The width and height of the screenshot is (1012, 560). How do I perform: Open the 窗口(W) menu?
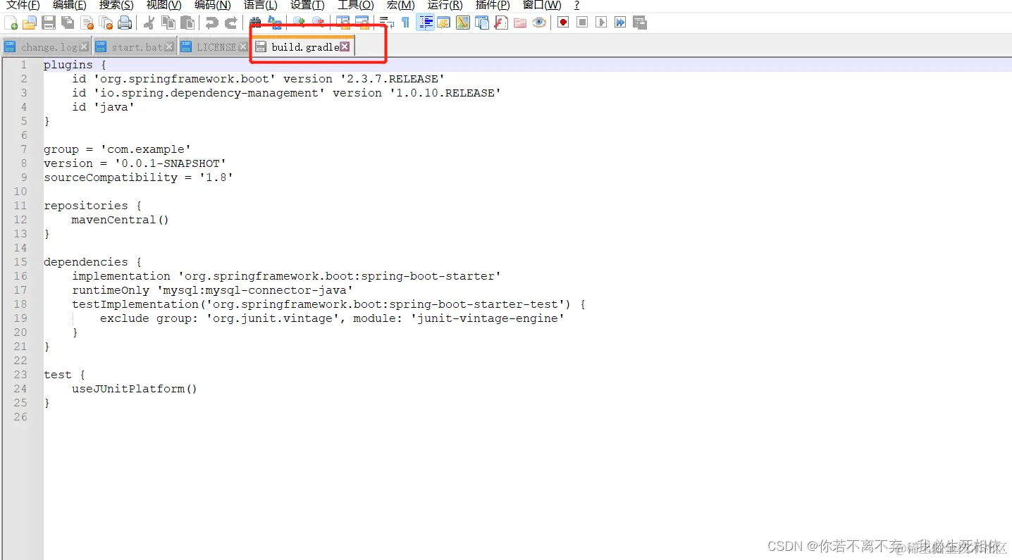[x=542, y=5]
